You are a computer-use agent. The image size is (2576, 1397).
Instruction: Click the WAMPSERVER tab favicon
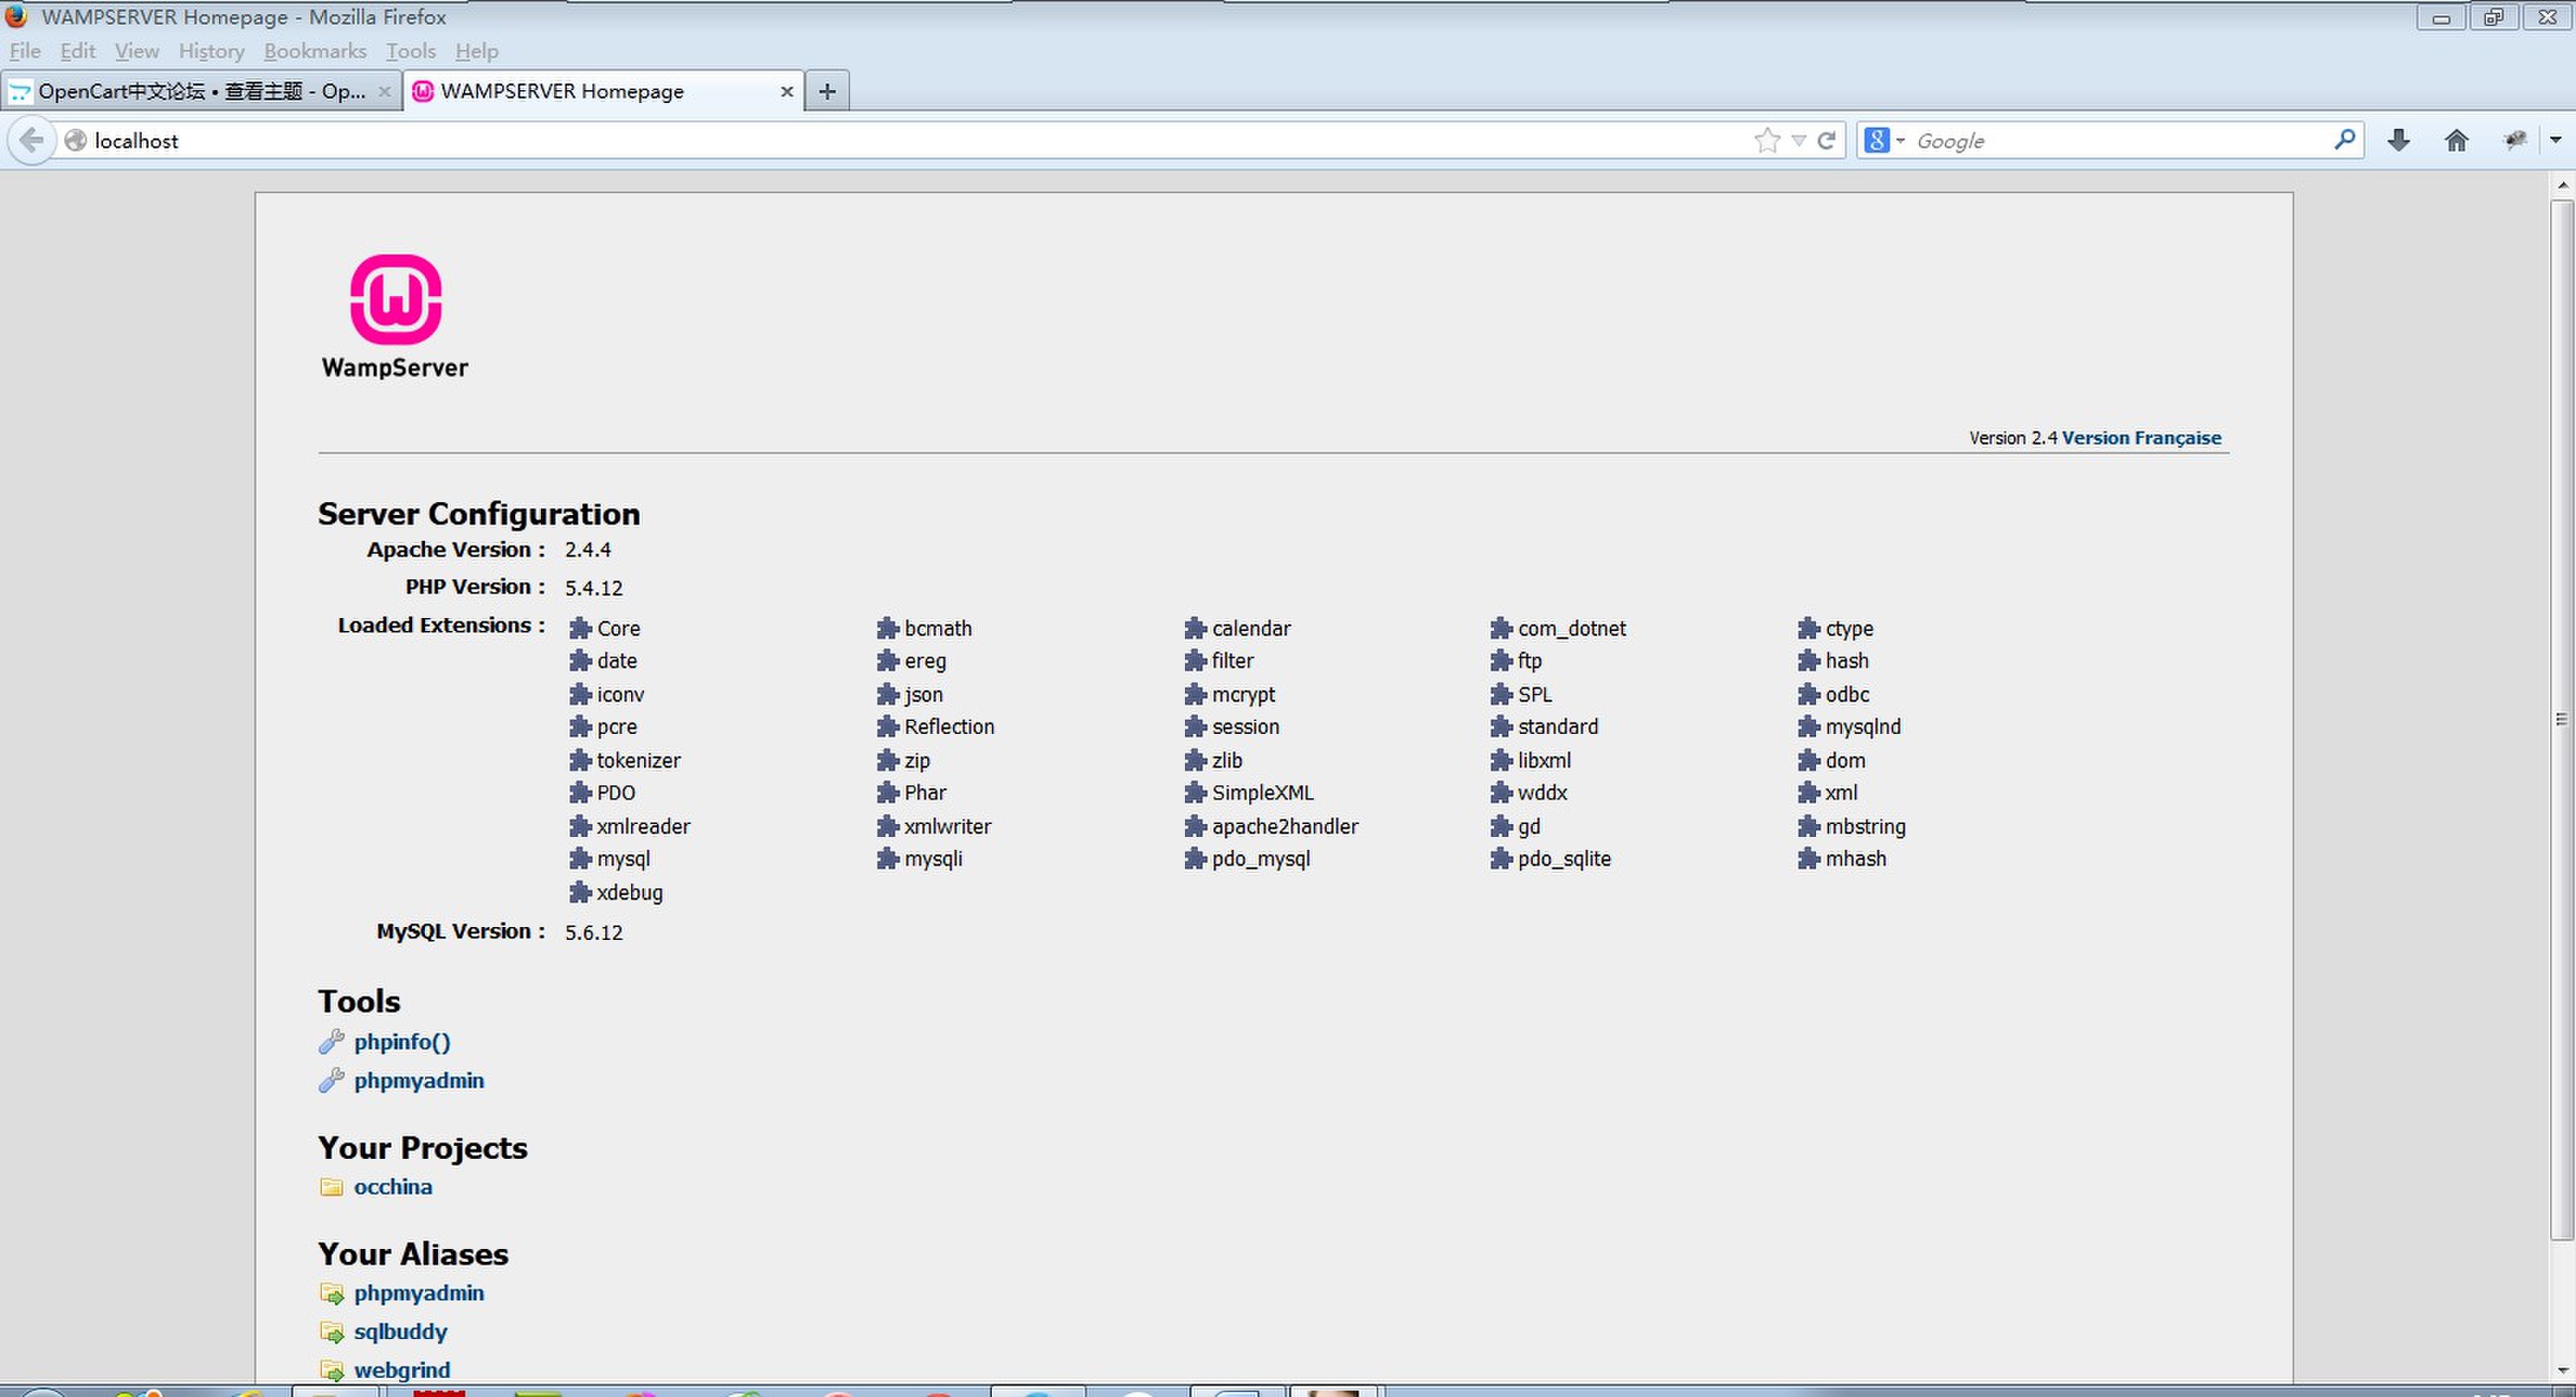pyautogui.click(x=423, y=91)
